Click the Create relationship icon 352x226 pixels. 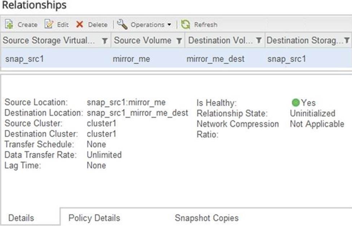(x=9, y=25)
